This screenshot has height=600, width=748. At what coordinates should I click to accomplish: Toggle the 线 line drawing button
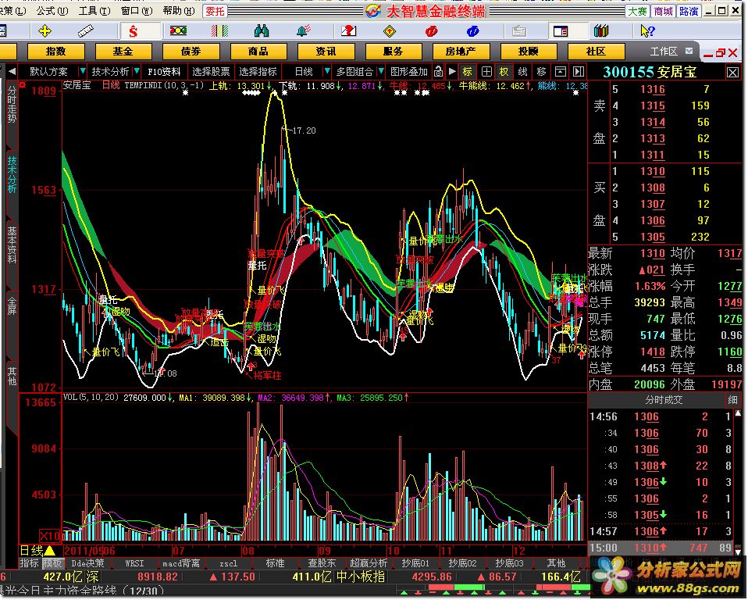pos(523,72)
